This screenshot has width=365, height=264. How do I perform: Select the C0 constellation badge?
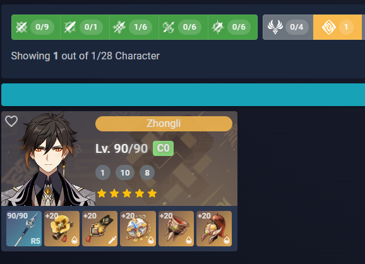[163, 148]
